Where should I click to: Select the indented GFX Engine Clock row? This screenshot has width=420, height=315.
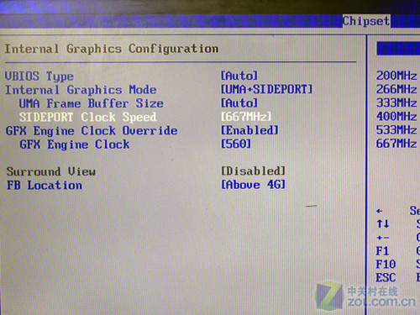(x=75, y=144)
